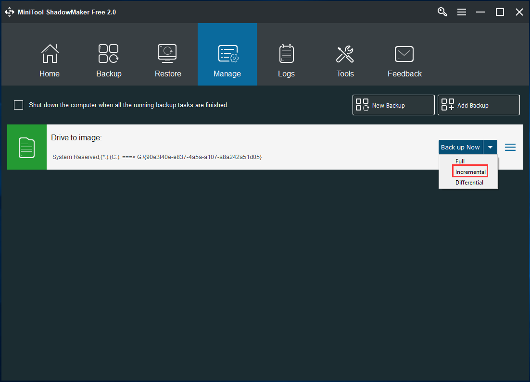Screen dimensions: 530x382
Task: View the Logs clipboard icon
Action: pyautogui.click(x=286, y=54)
